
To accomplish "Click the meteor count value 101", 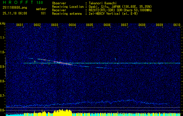I will coord(43,13).
